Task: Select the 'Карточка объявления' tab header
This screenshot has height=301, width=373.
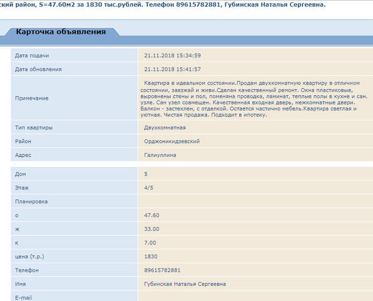Action: click(61, 32)
